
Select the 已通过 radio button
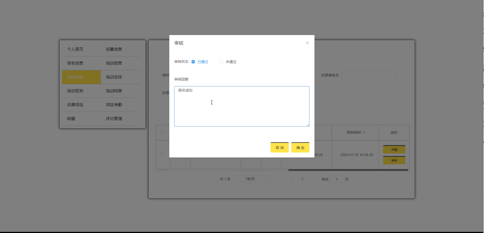point(193,62)
